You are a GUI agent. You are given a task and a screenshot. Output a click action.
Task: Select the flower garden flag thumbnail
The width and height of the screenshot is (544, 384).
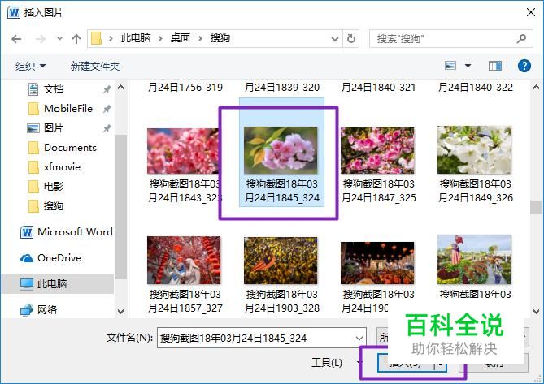click(475, 259)
